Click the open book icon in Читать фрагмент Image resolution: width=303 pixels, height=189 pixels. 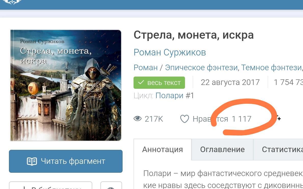coord(32,162)
